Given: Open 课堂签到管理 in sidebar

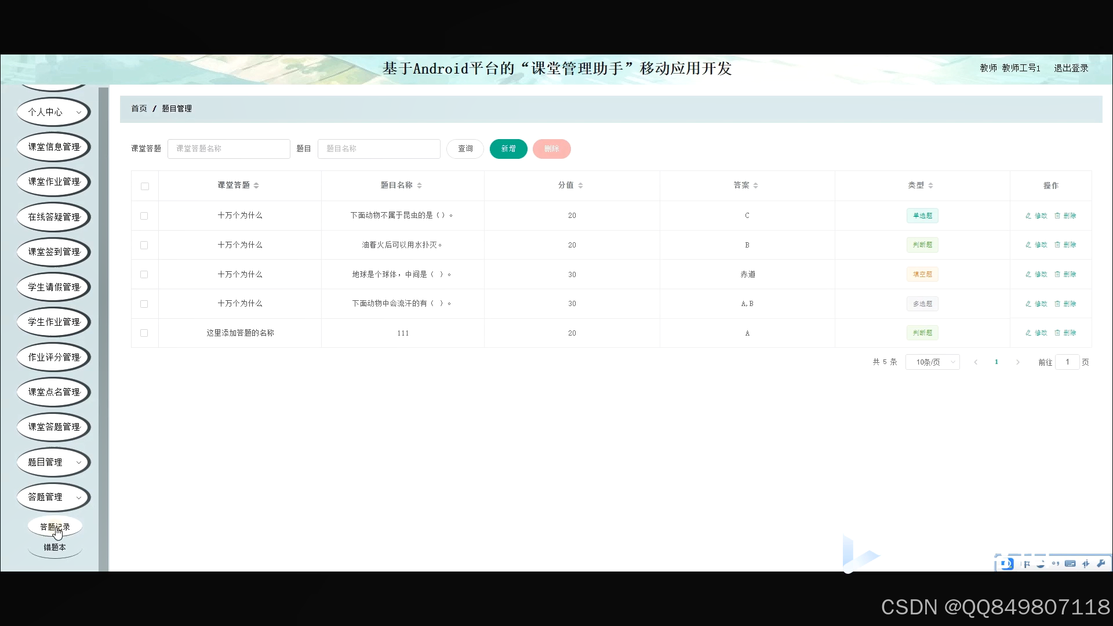Looking at the screenshot, I should (53, 252).
